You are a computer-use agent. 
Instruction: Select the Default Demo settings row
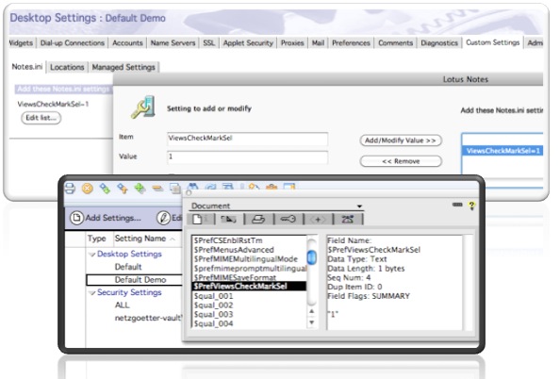134,280
